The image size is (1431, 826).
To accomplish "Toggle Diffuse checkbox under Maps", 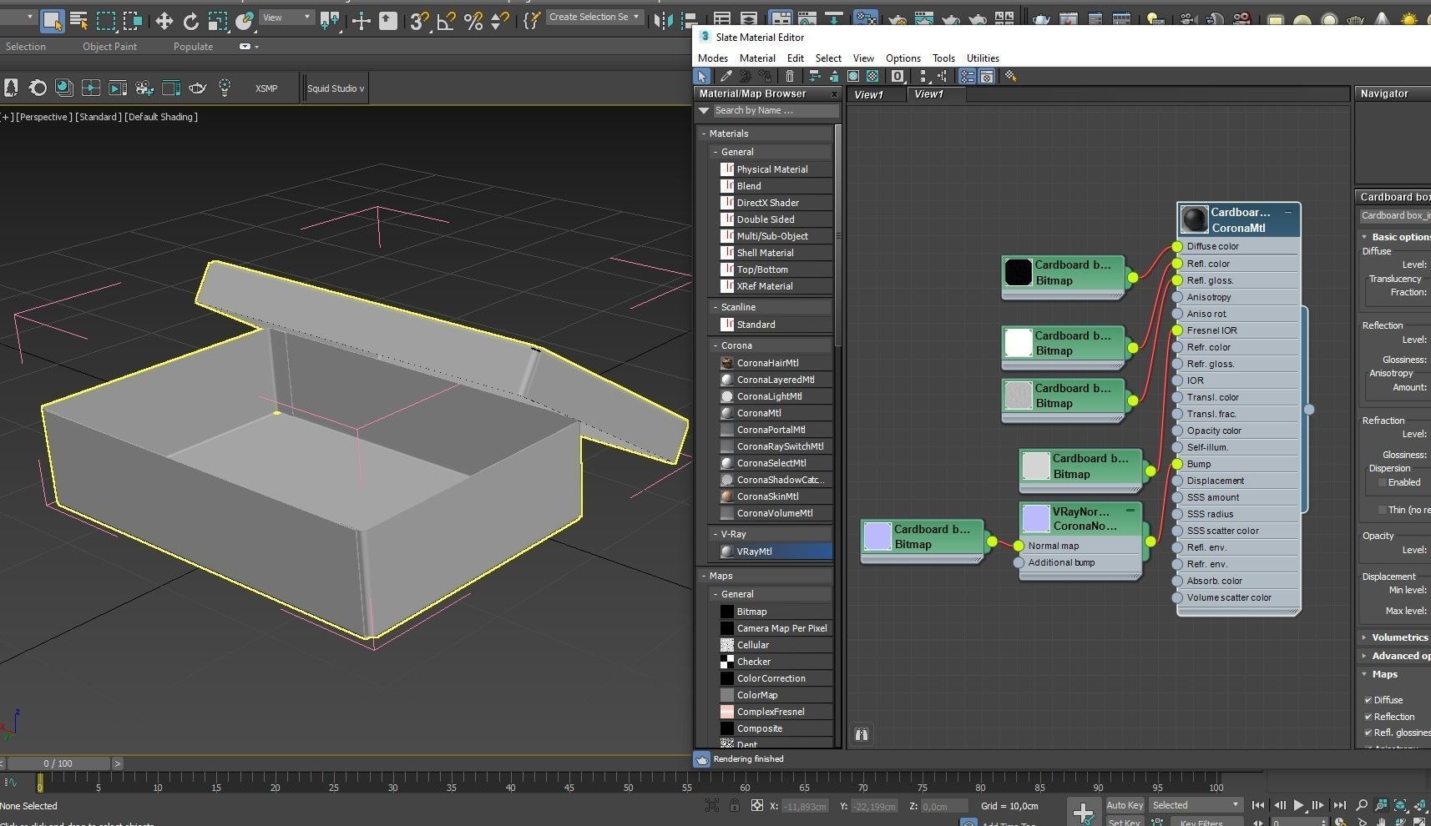I will (x=1368, y=700).
